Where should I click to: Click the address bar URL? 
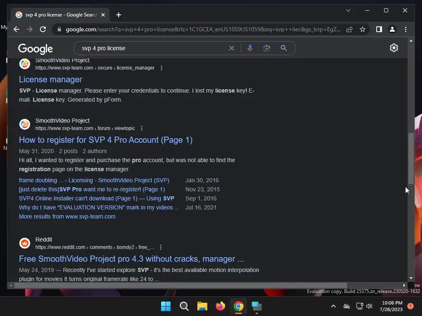click(203, 29)
